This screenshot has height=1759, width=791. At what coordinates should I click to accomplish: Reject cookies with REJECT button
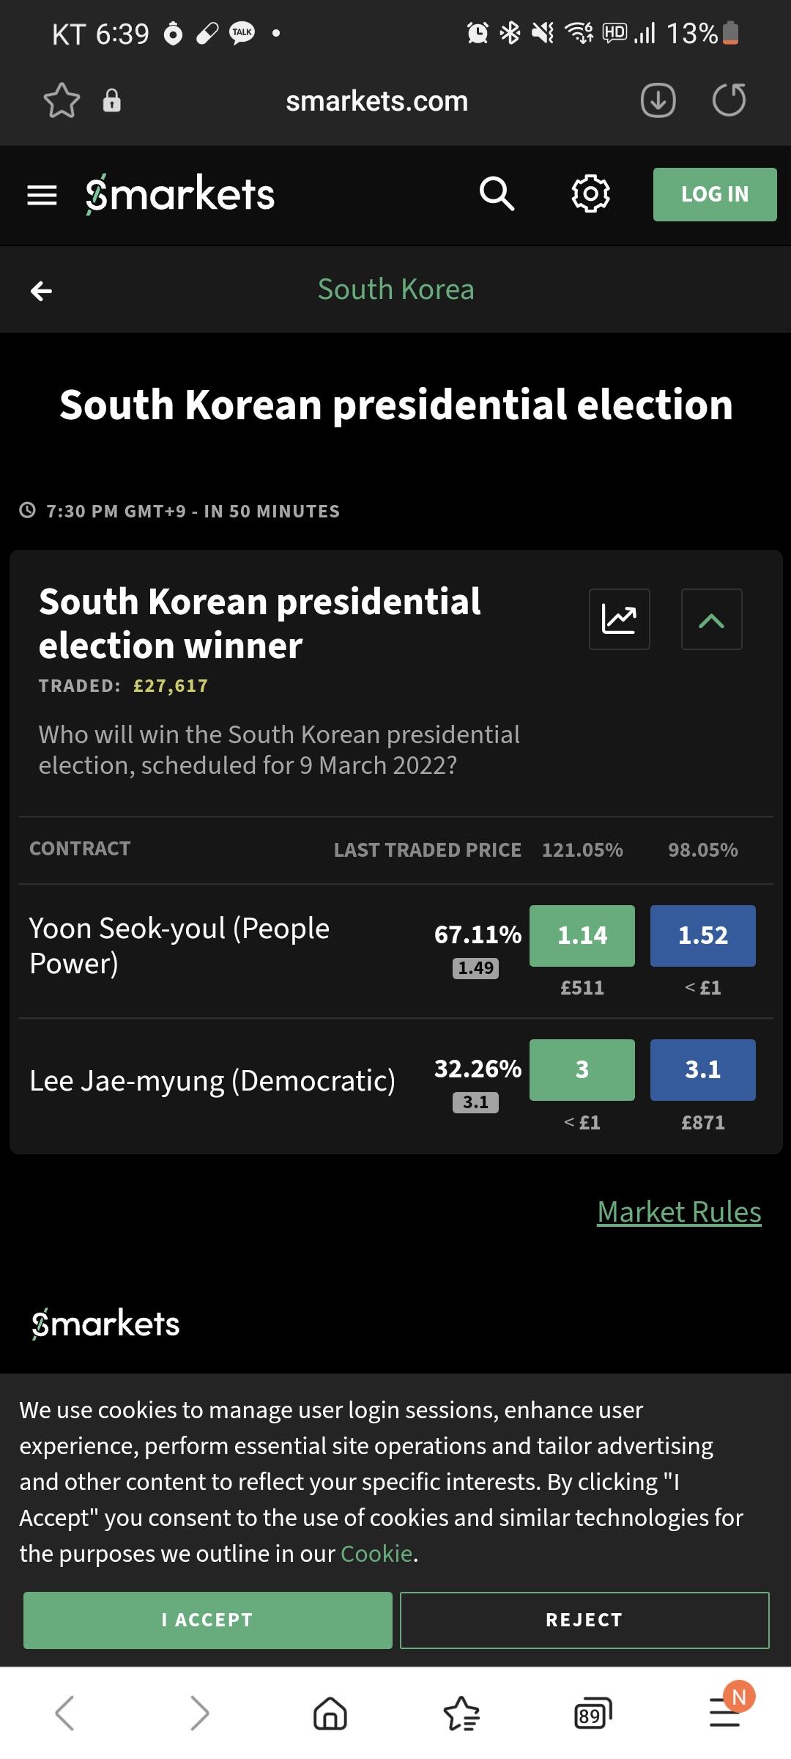[x=584, y=1620]
